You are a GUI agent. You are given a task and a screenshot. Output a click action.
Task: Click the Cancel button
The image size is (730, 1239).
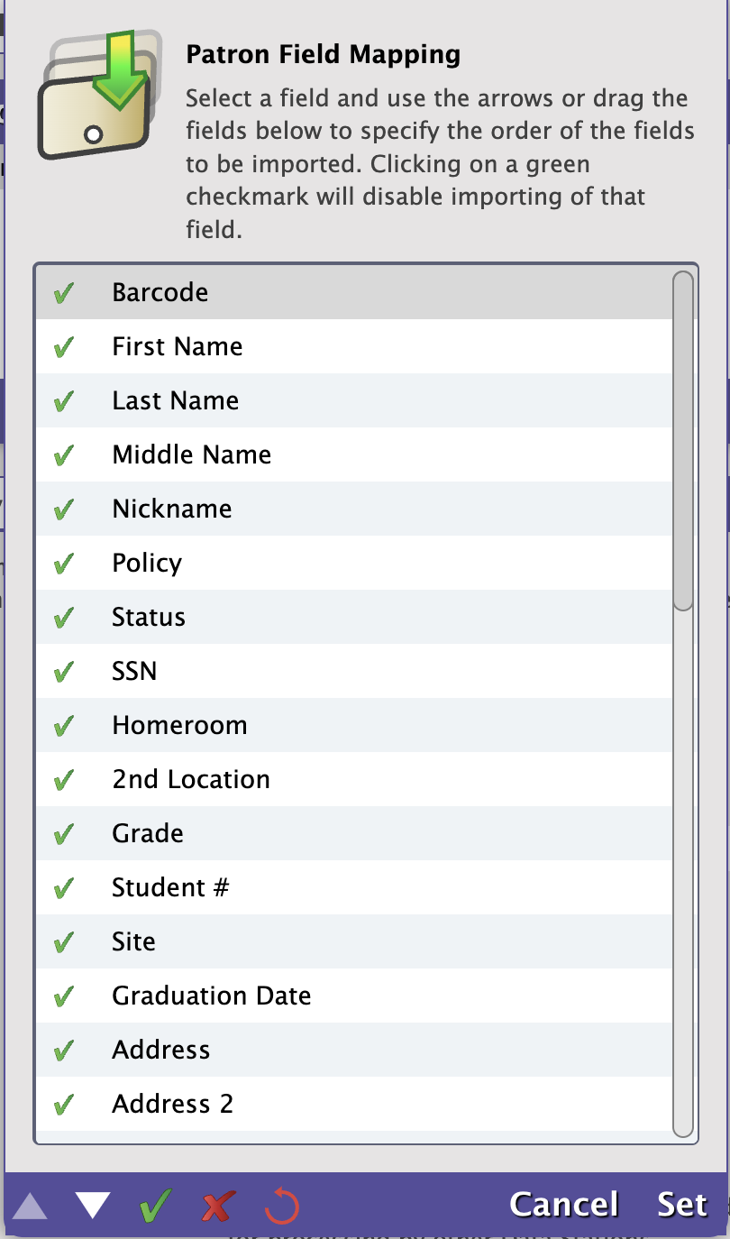click(564, 1205)
